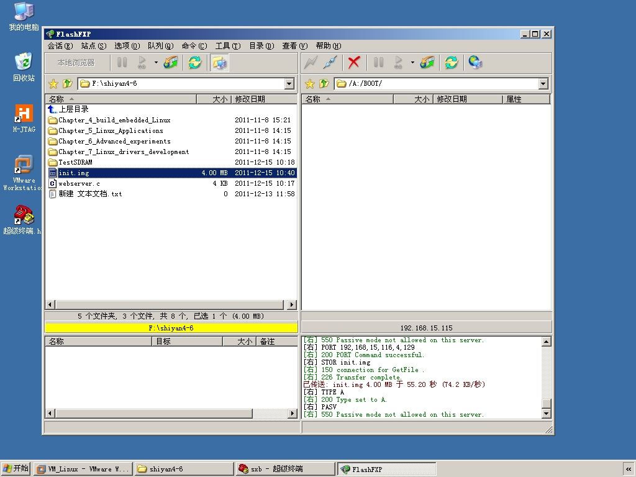
Task: Click the right pane parent folder icon
Action: click(x=324, y=84)
